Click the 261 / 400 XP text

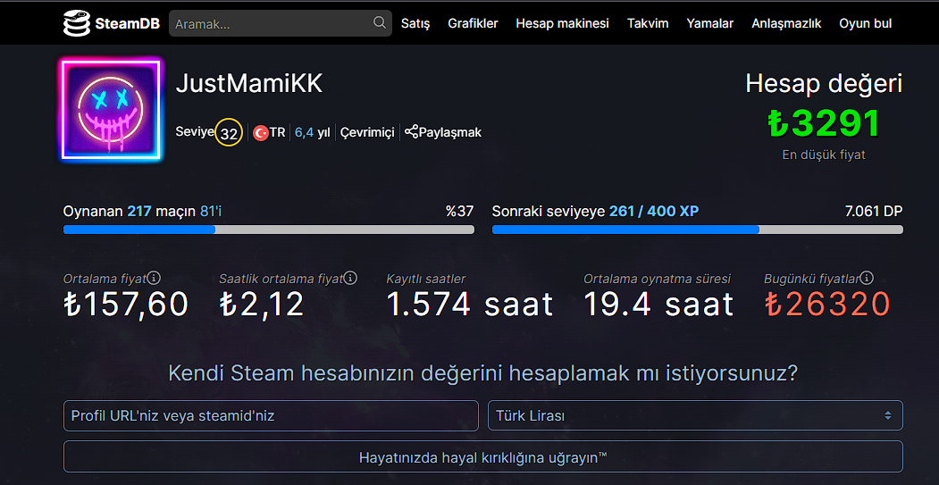pos(654,211)
